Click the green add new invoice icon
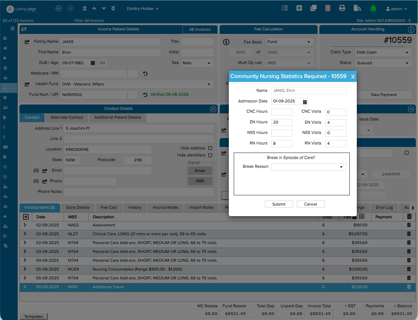This screenshot has height=320, width=418. pyautogui.click(x=299, y=8)
